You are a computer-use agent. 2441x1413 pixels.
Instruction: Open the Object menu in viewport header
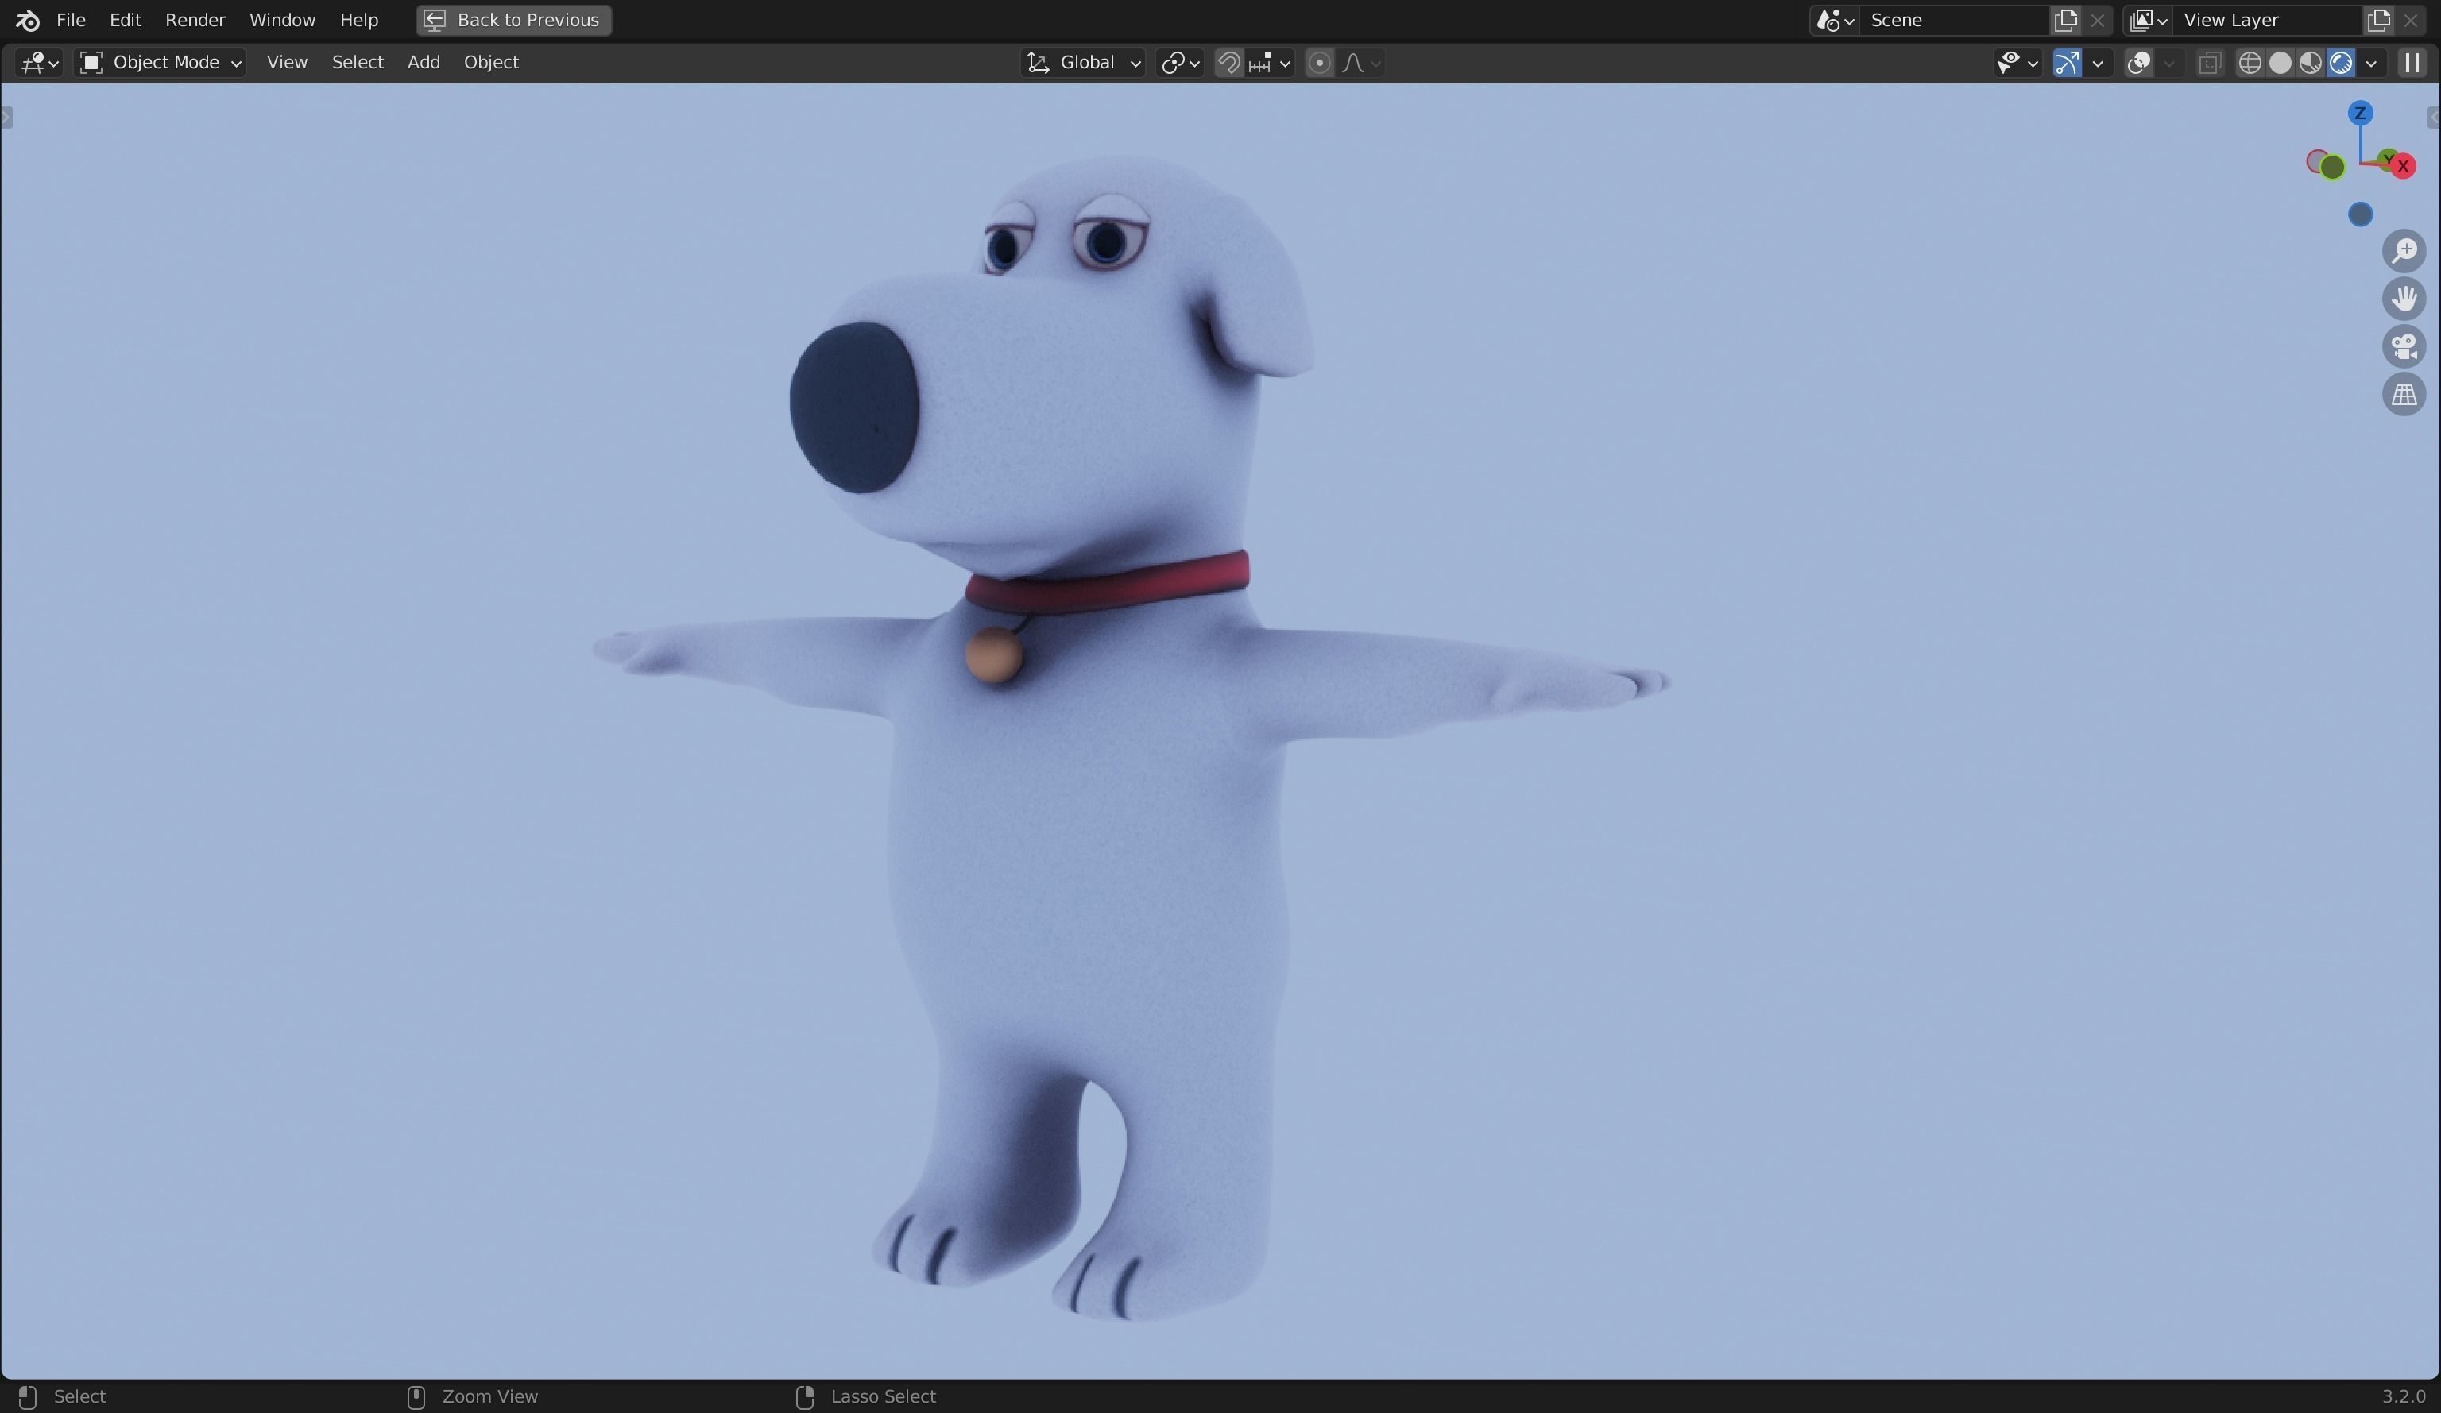click(x=491, y=62)
